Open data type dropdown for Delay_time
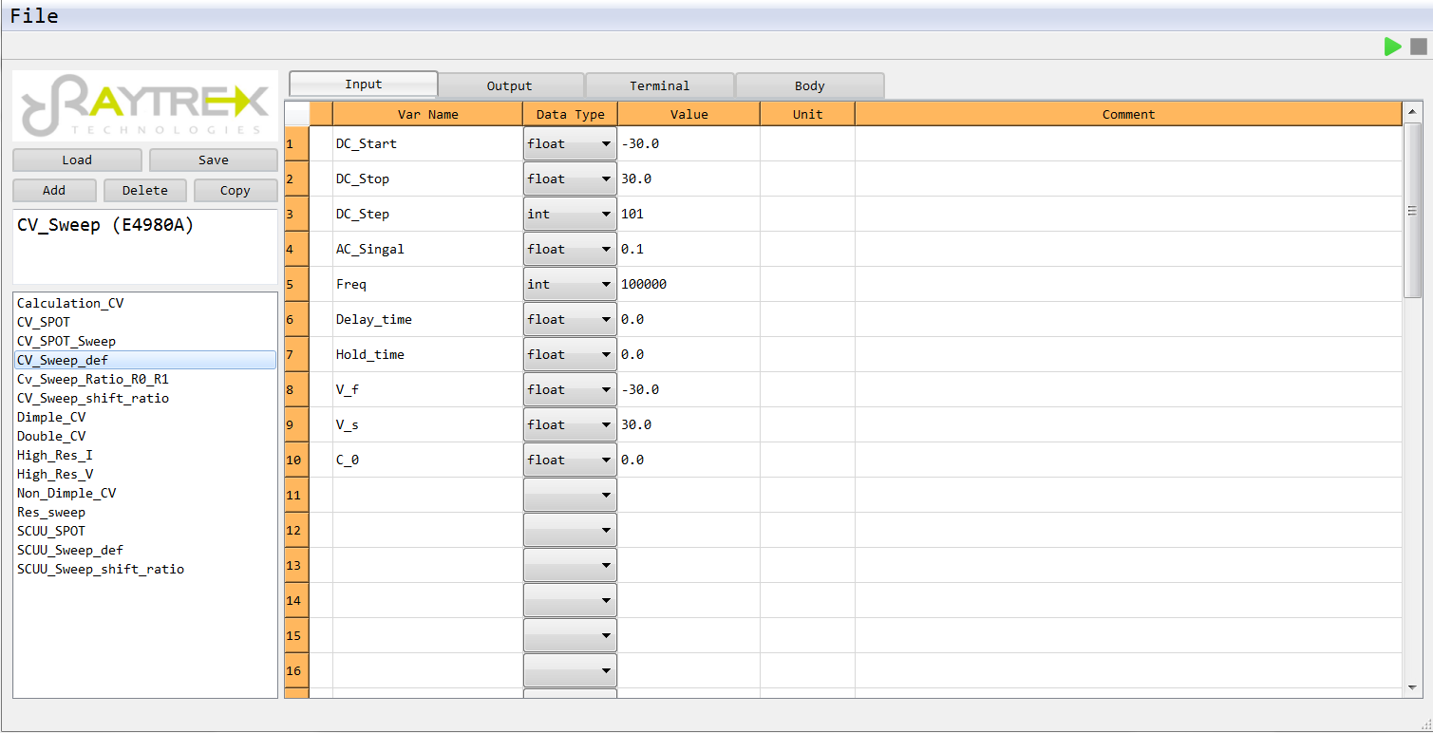1433x733 pixels. click(570, 319)
